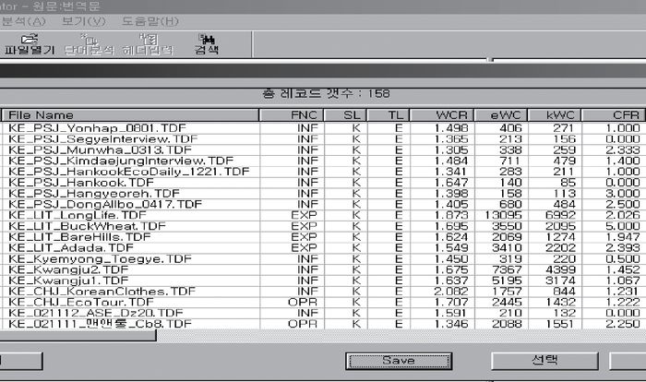
Task: Click the Save button
Action: pos(399,361)
